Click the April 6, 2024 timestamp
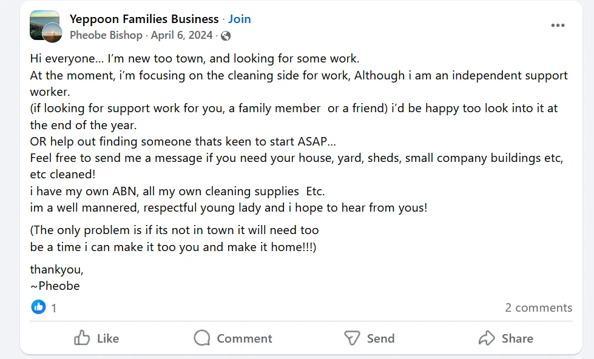 click(182, 35)
